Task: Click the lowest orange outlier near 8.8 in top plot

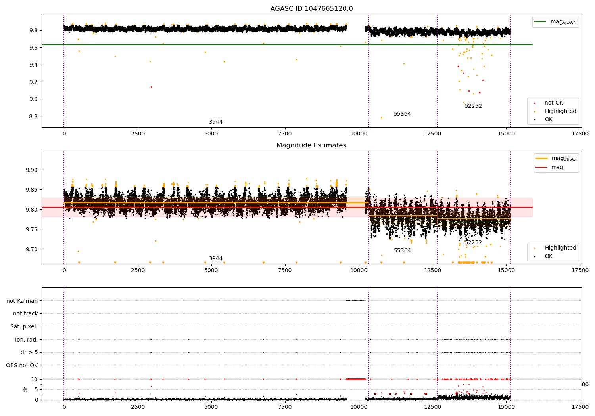Action: pyautogui.click(x=381, y=118)
